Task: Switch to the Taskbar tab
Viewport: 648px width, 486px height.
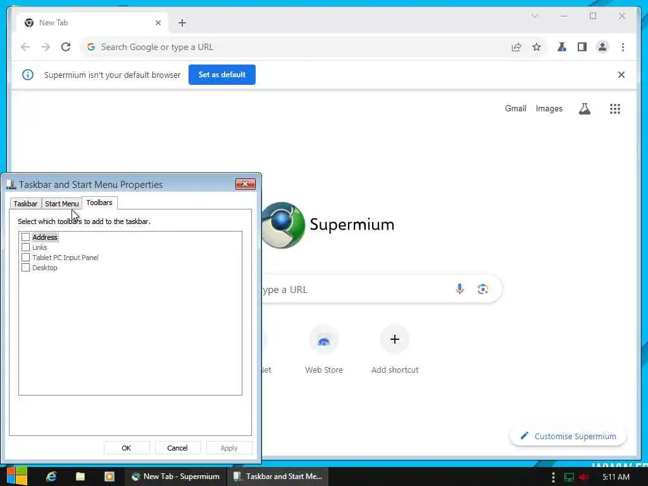Action: 25,204
